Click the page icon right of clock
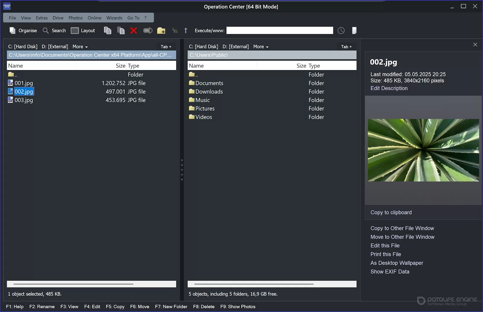The width and height of the screenshot is (483, 312). [x=354, y=30]
